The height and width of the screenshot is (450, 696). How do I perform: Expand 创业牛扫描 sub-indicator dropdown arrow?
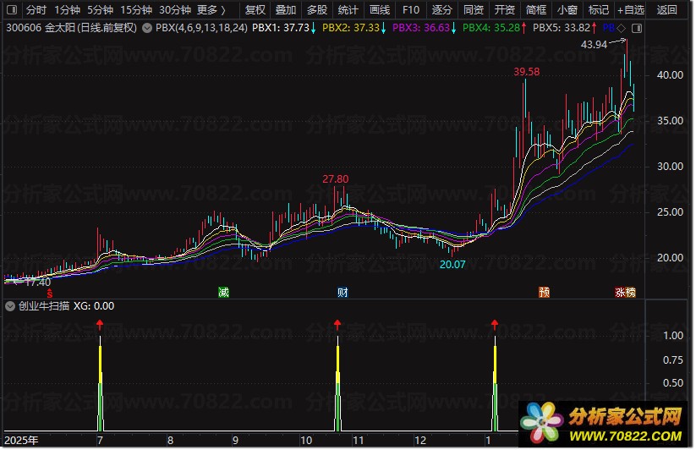10,305
